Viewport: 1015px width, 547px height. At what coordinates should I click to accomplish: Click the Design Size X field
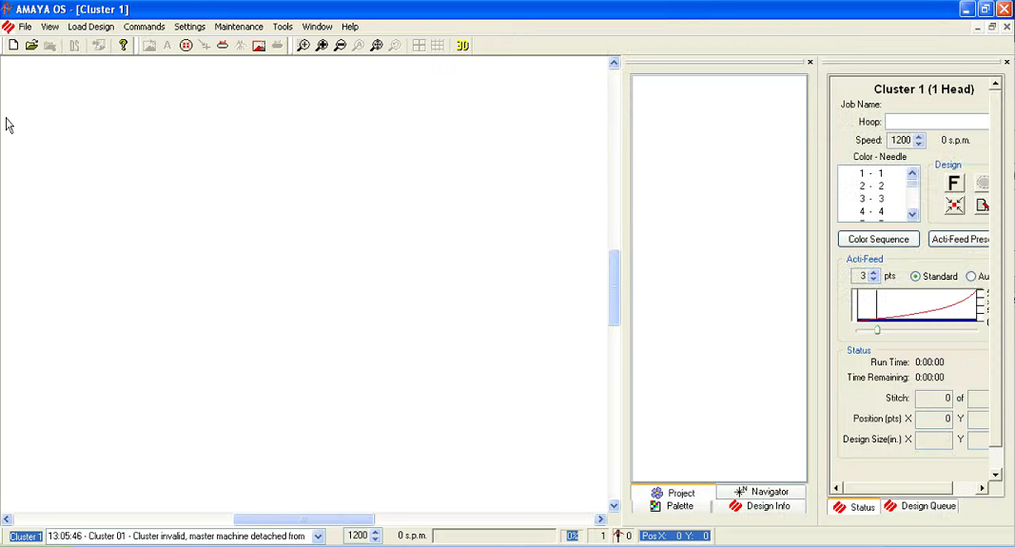pyautogui.click(x=933, y=440)
